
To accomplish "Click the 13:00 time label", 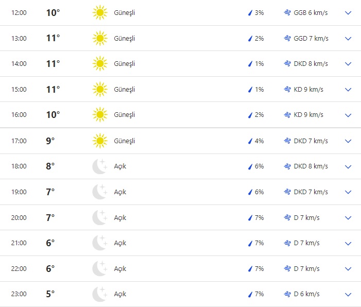I will click(x=19, y=39).
